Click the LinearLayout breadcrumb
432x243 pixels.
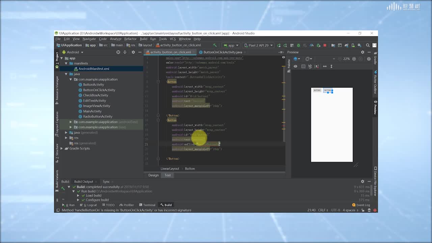point(170,169)
